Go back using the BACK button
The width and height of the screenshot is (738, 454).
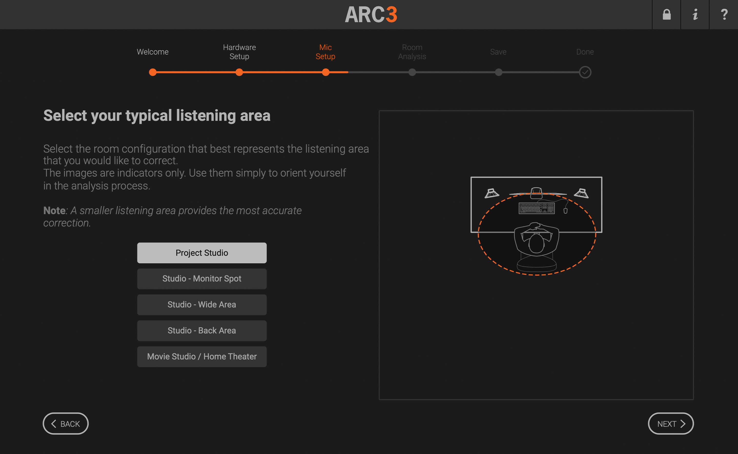tap(65, 423)
